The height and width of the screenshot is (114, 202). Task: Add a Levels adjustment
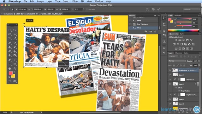180,40
